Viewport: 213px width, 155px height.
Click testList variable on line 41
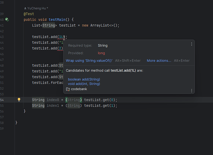click(x=67, y=25)
